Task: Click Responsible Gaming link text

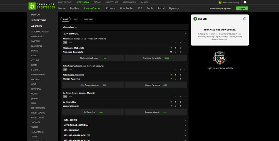Action: point(231,2)
